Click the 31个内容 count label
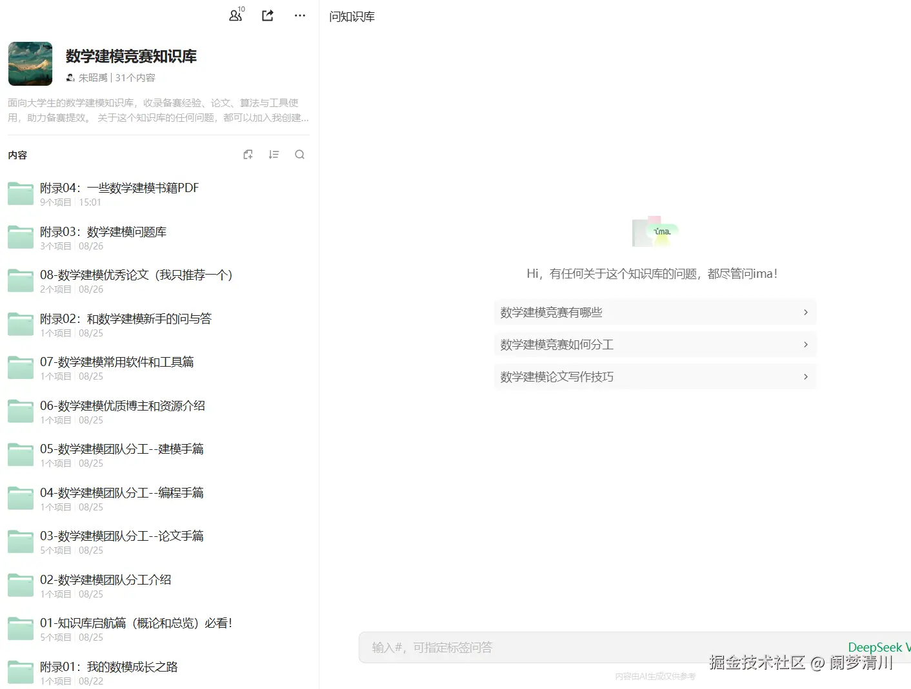Viewport: 911px width, 689px height. pyautogui.click(x=135, y=77)
